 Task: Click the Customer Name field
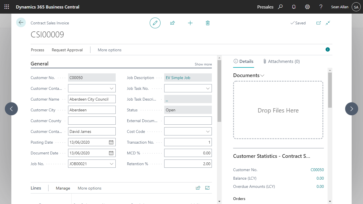pos(92,99)
